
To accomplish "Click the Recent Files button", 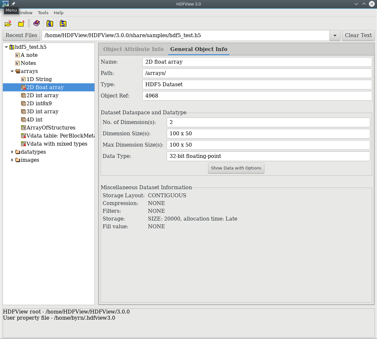I will (x=21, y=36).
